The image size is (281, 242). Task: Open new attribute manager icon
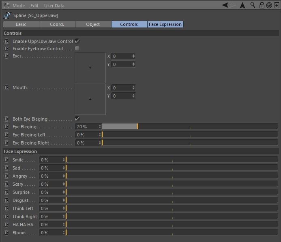277,5
